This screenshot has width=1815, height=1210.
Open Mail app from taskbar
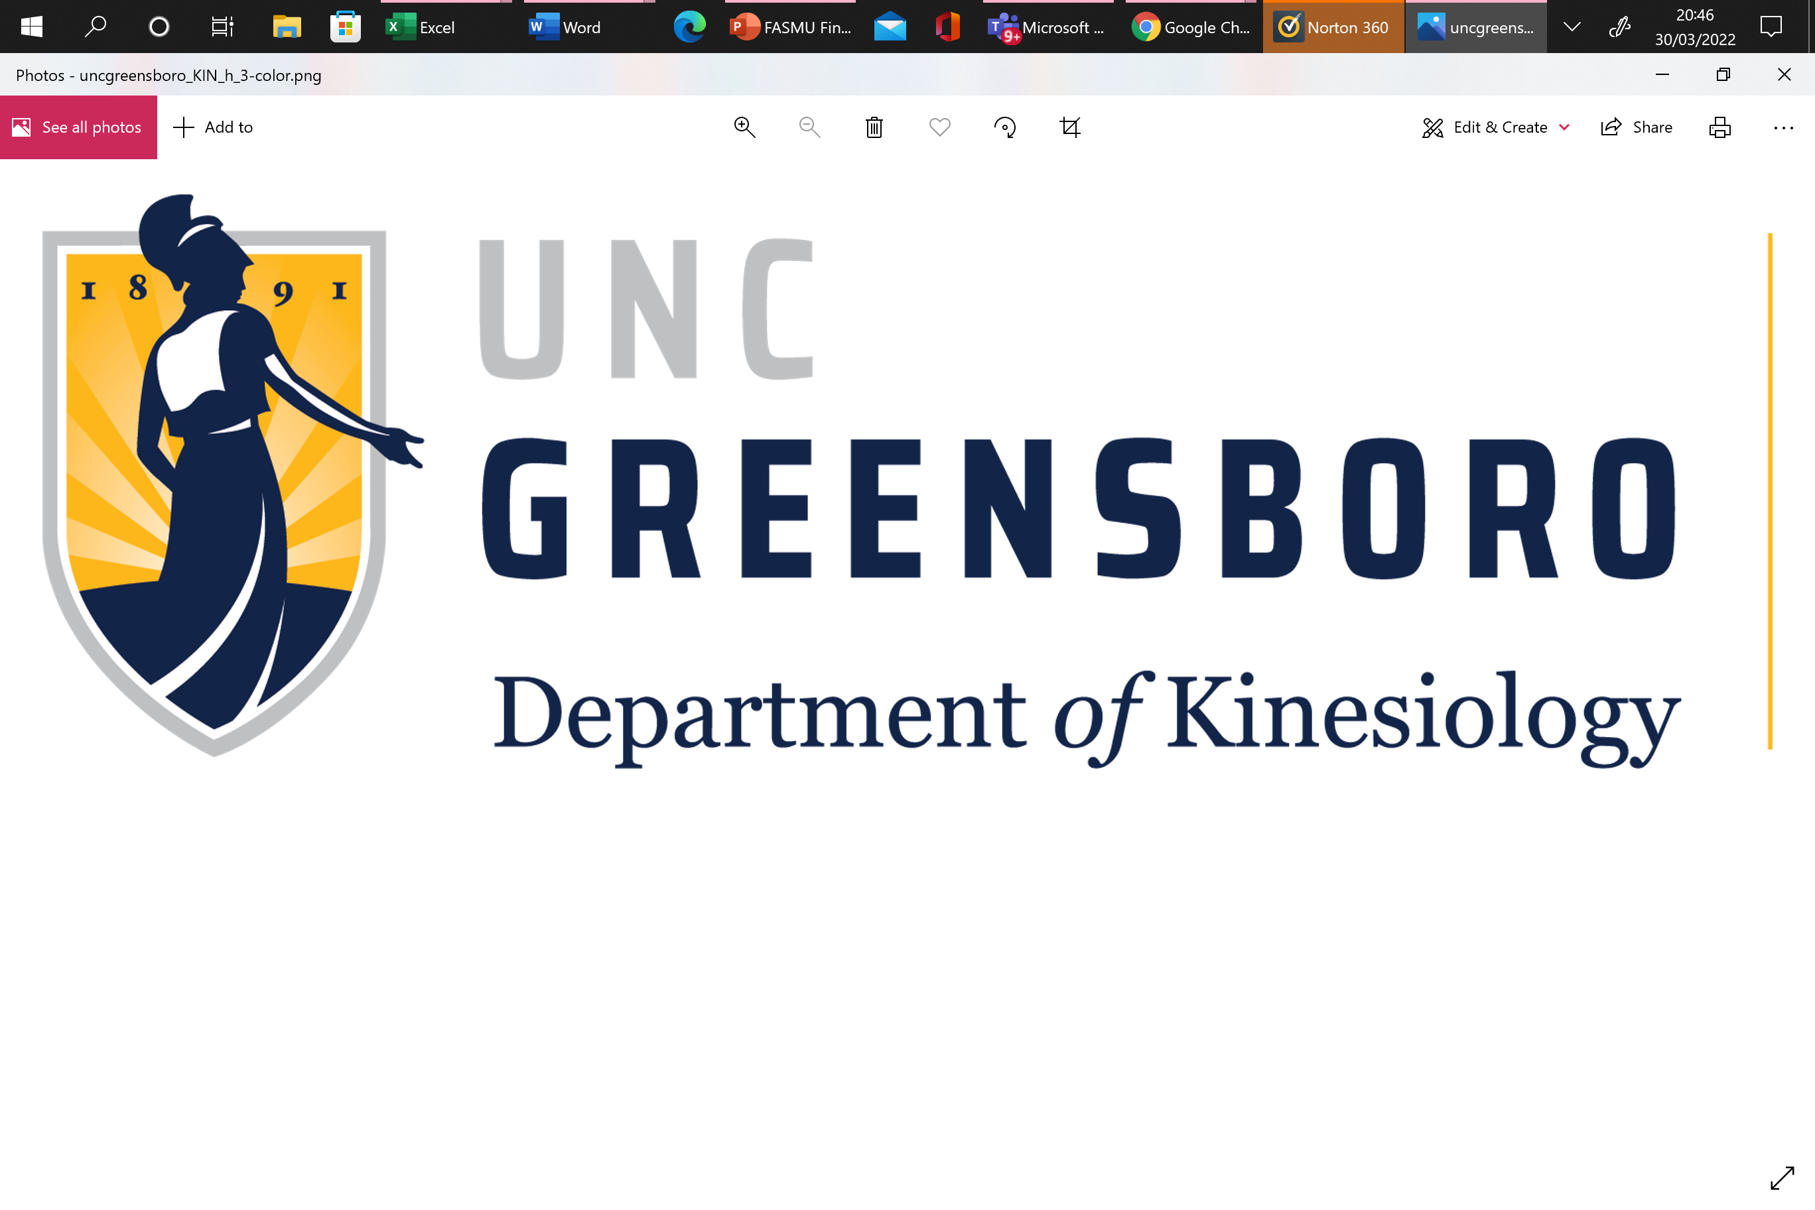pyautogui.click(x=890, y=27)
